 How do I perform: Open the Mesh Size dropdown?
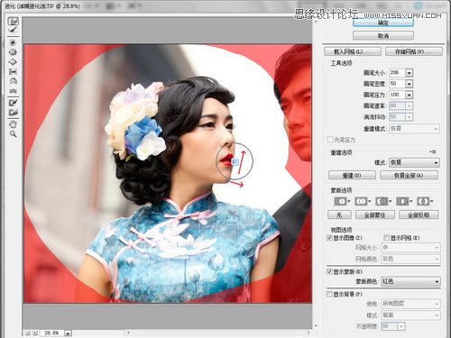(410, 248)
